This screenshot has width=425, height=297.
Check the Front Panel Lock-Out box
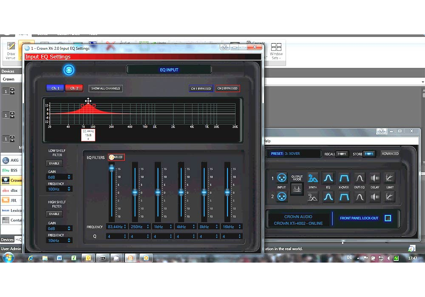pyautogui.click(x=388, y=218)
